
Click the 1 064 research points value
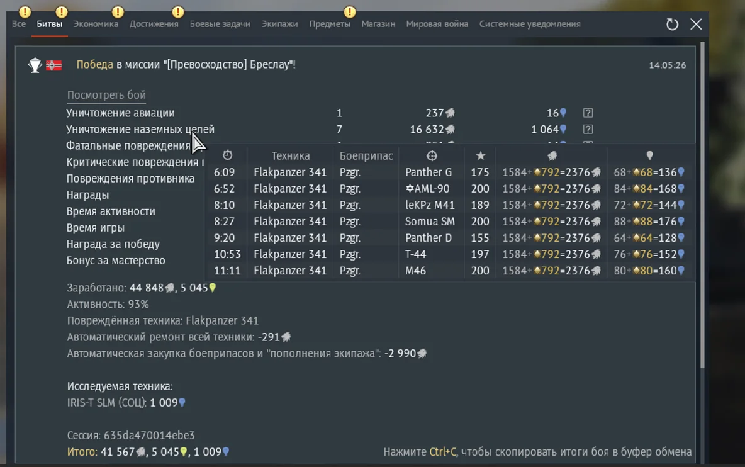point(549,129)
